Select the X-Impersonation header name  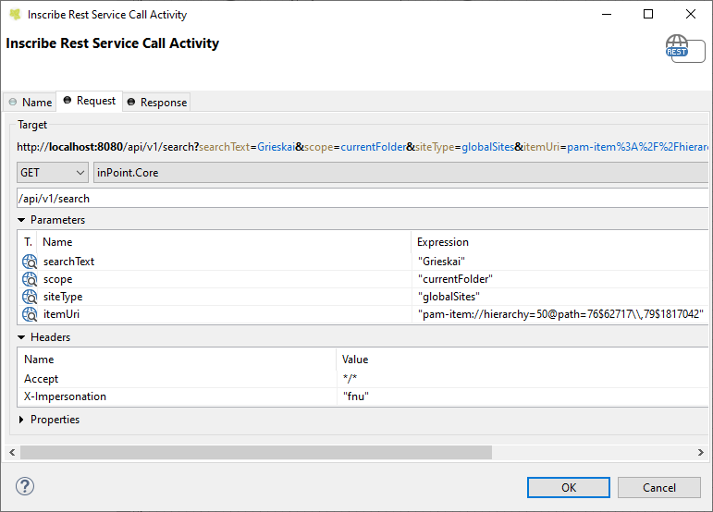click(x=65, y=396)
